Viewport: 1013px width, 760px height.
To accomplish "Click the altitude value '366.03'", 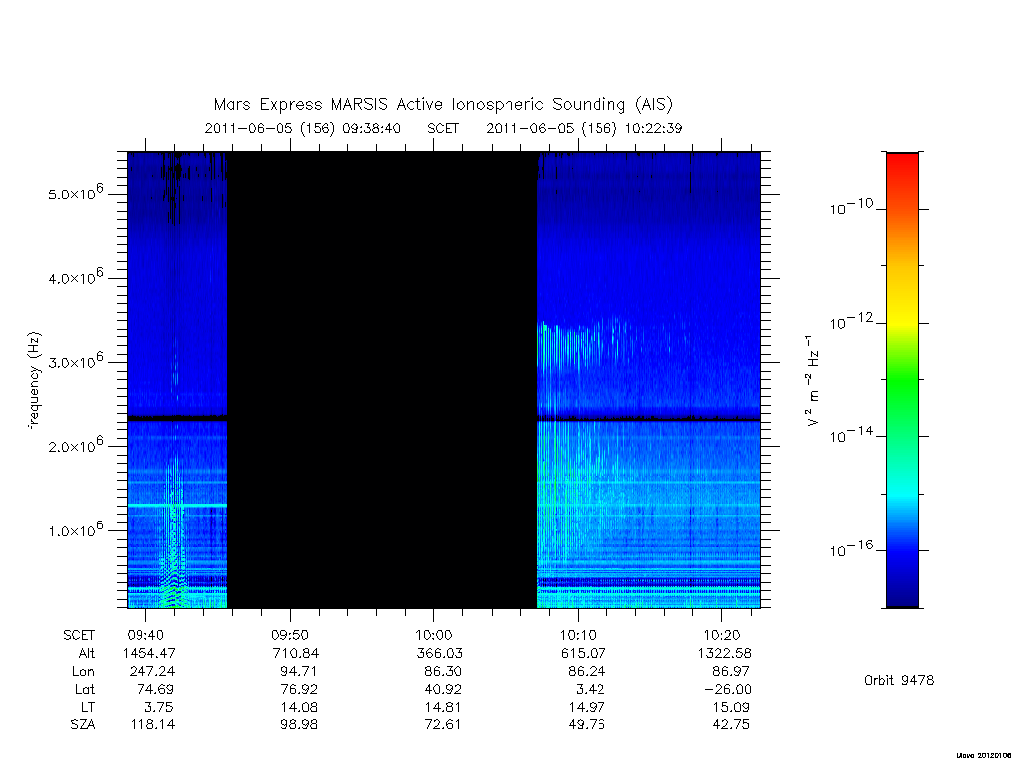I will 440,653.
